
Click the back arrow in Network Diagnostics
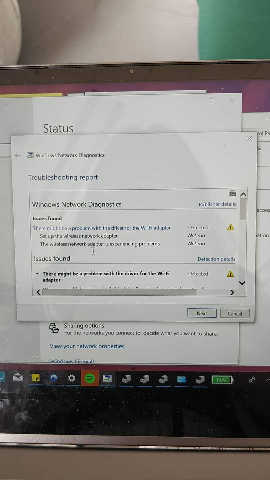pos(18,155)
